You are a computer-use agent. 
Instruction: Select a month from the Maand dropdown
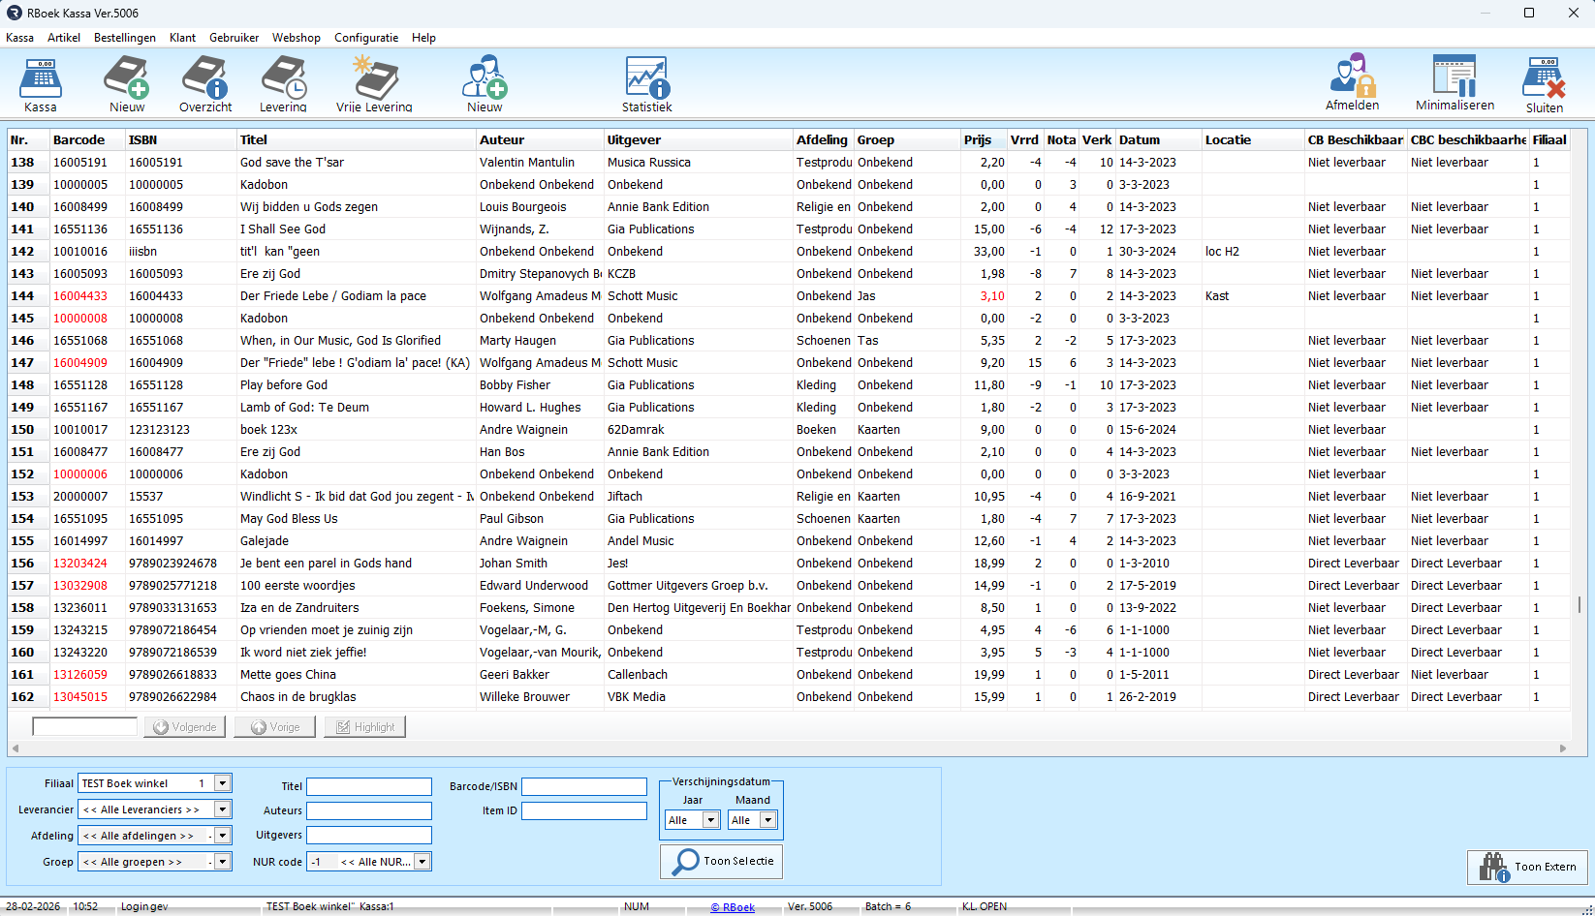tap(768, 819)
